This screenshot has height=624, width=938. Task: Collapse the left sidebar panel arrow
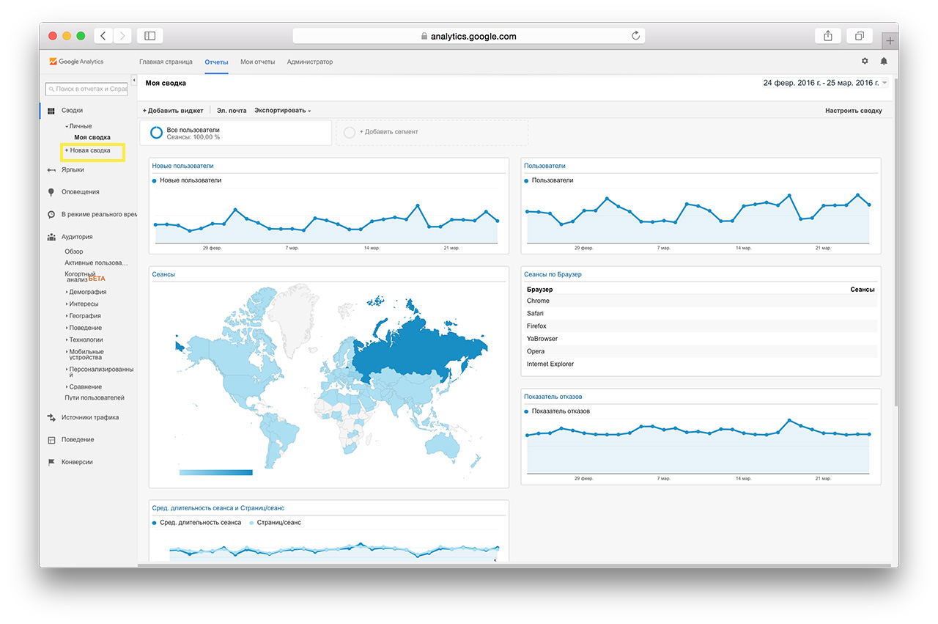[x=134, y=80]
